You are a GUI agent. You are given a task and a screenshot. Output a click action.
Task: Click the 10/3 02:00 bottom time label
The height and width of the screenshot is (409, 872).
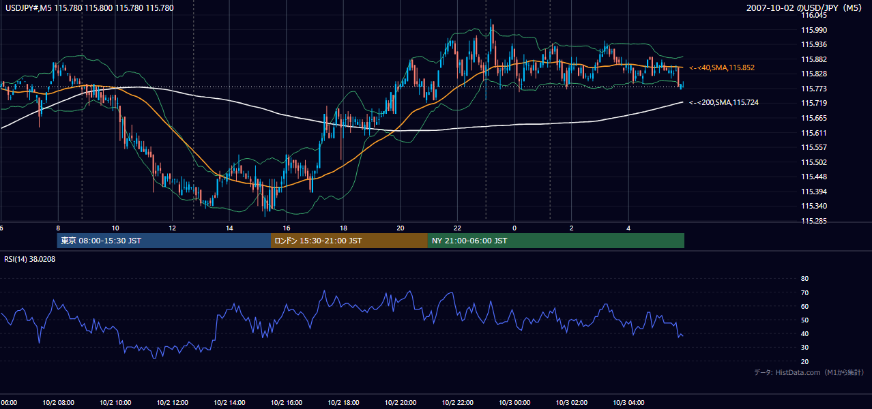(572, 403)
